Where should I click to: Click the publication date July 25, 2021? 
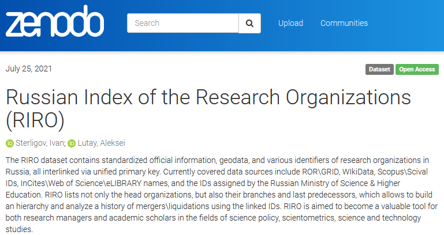click(x=29, y=69)
